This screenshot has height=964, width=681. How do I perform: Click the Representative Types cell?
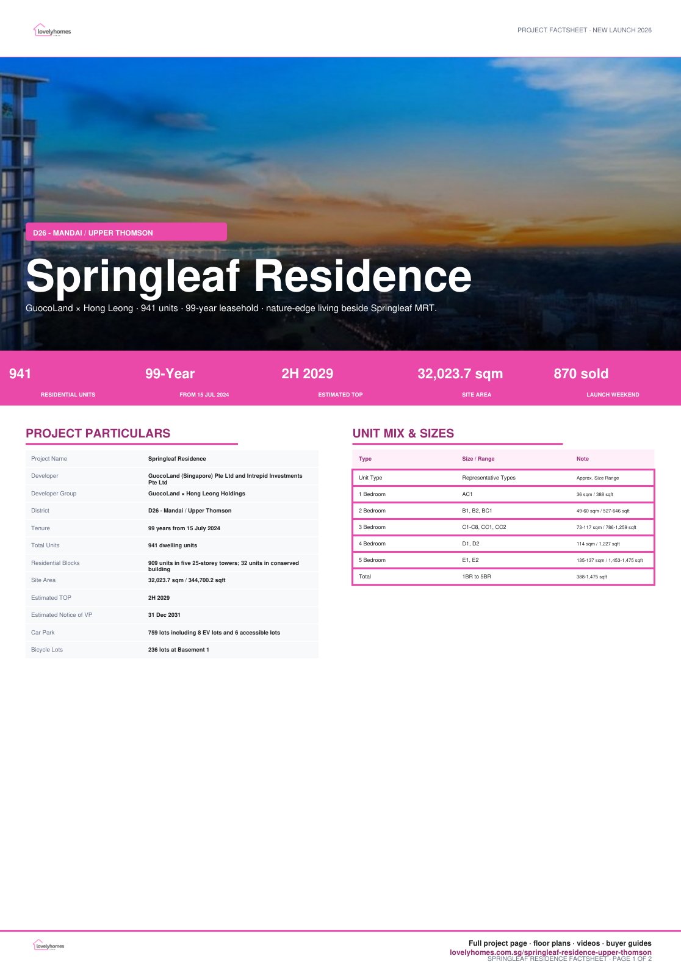[x=489, y=478]
